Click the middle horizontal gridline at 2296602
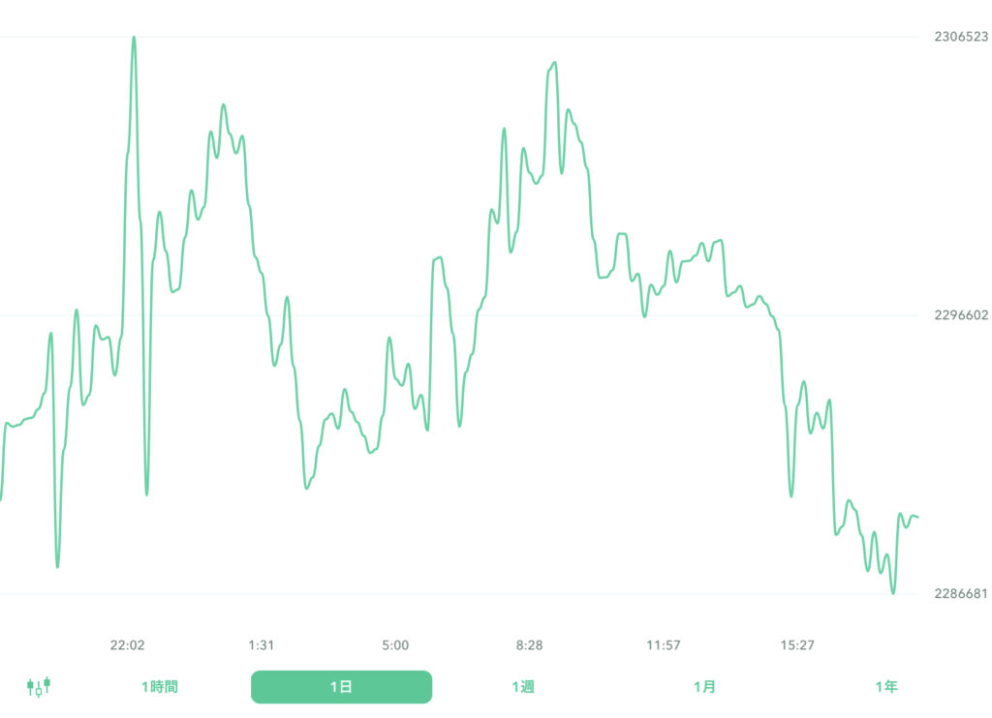Viewport: 992px width, 718px height. coord(581,314)
